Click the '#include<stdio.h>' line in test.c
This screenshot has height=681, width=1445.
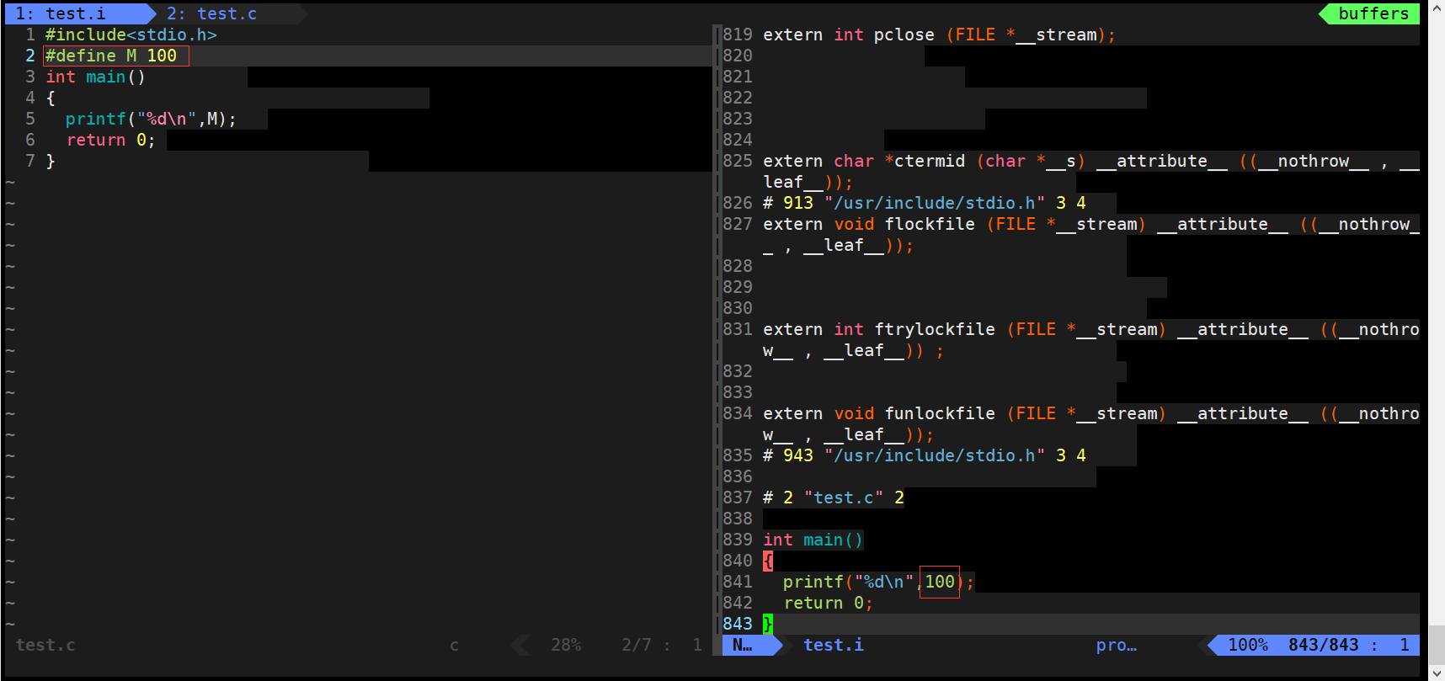point(131,35)
